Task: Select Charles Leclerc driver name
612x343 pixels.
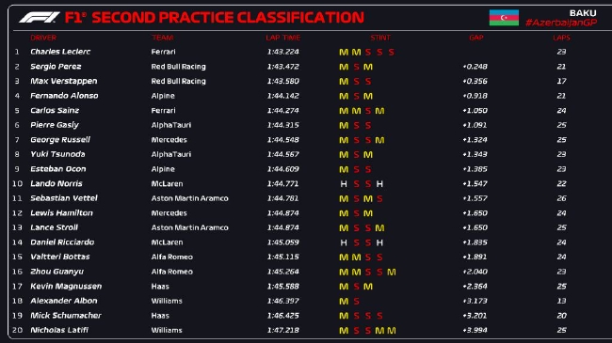Action: [x=60, y=52]
